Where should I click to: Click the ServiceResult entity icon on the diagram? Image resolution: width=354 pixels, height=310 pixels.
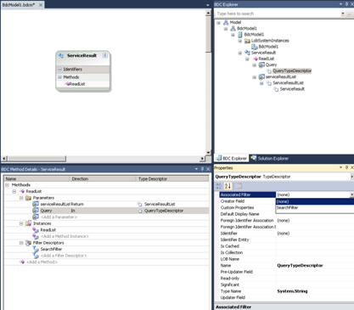point(61,55)
